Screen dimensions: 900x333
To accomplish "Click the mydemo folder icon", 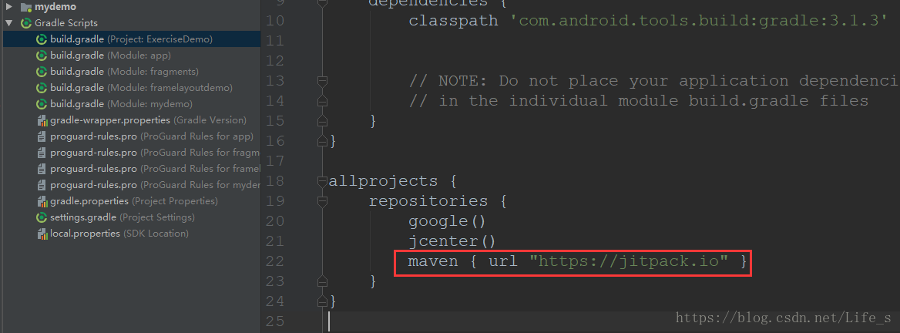I will (26, 8).
